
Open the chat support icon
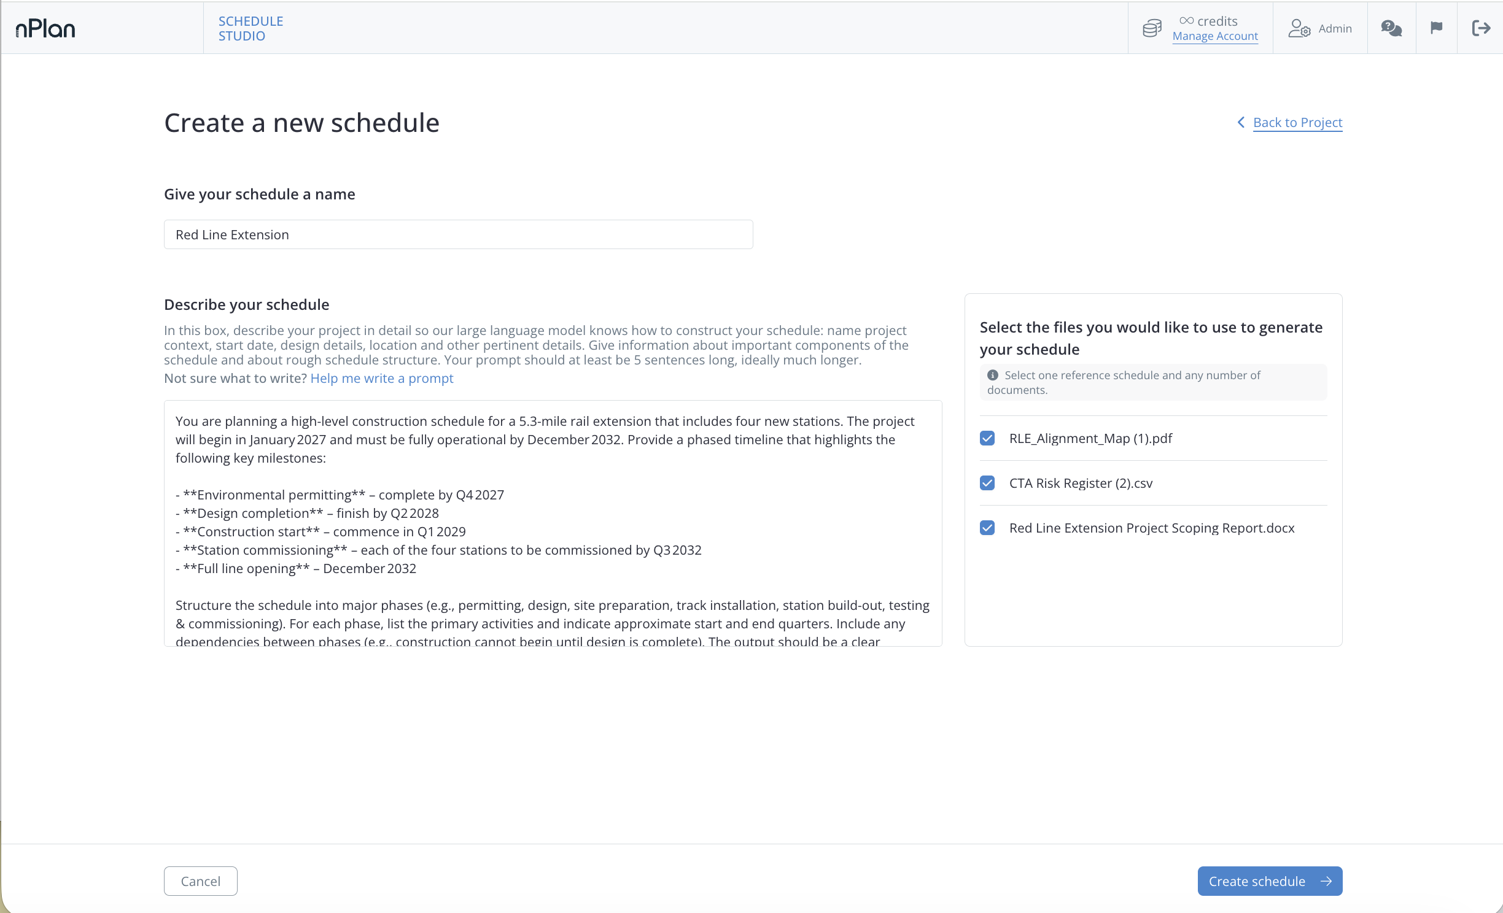[x=1391, y=28]
